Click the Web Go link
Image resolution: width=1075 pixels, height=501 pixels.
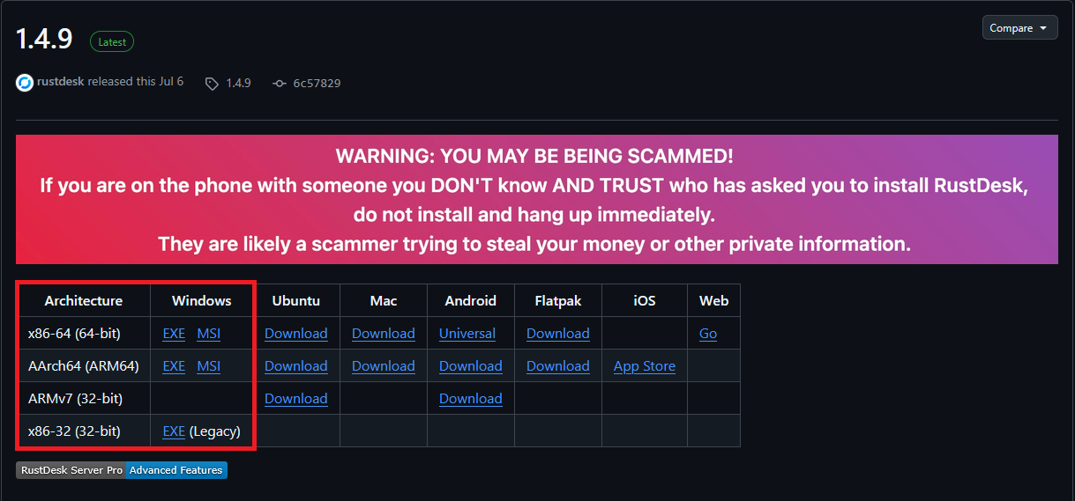point(708,334)
